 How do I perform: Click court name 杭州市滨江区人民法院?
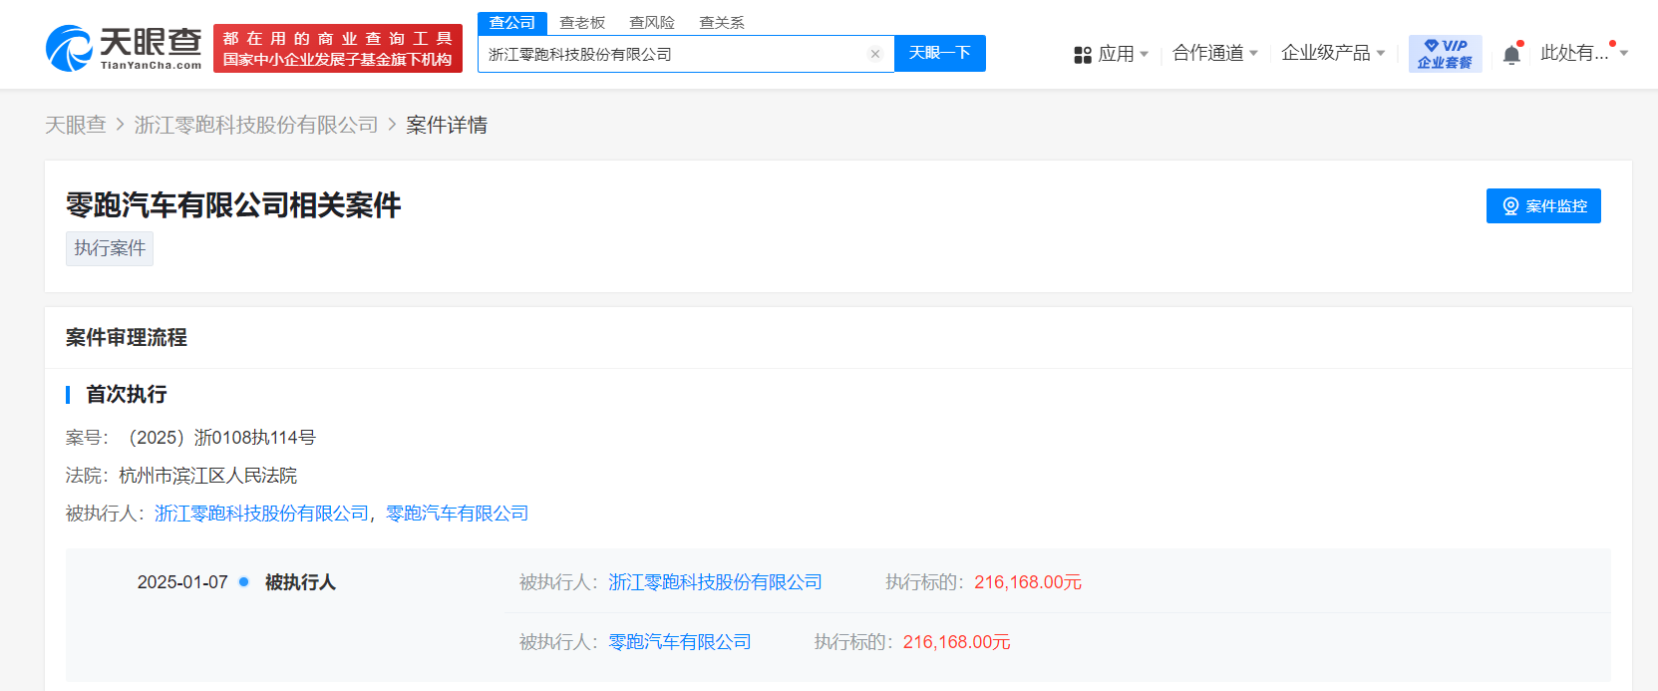click(207, 476)
